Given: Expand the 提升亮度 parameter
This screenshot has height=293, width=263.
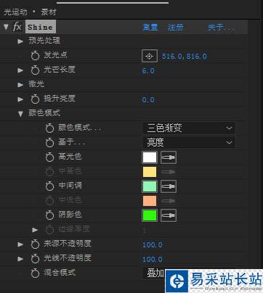Looking at the screenshot, I should pyautogui.click(x=20, y=99).
